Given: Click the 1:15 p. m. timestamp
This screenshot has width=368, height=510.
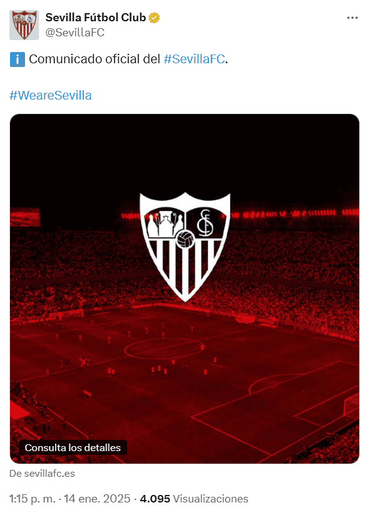Looking at the screenshot, I should pyautogui.click(x=32, y=499).
